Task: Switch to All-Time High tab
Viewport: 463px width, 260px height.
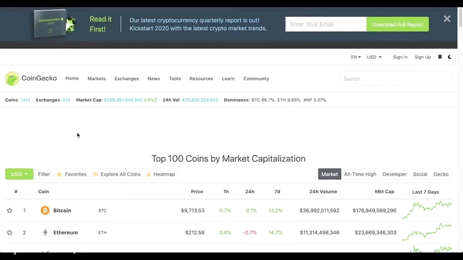Action: pos(360,174)
